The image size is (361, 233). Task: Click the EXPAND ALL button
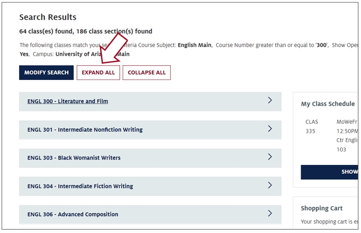coord(98,73)
